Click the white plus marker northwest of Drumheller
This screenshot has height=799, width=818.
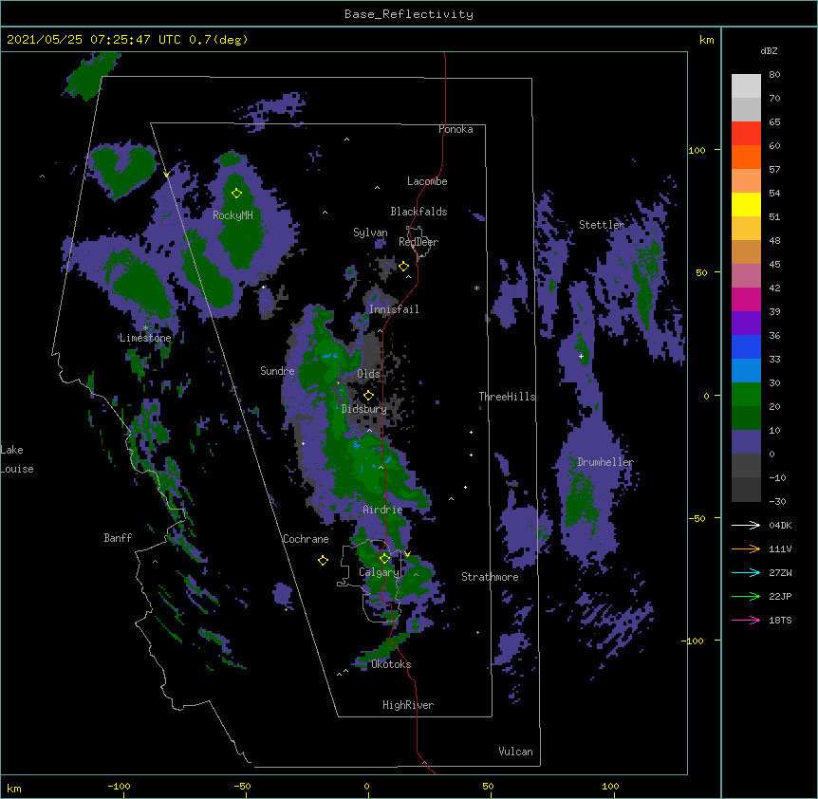pos(581,356)
